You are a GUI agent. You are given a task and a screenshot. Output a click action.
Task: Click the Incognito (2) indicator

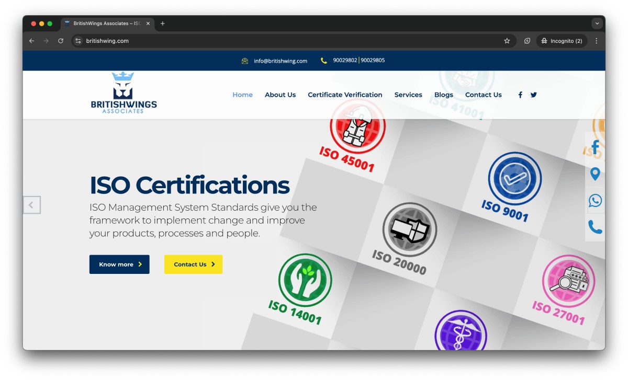click(x=562, y=41)
